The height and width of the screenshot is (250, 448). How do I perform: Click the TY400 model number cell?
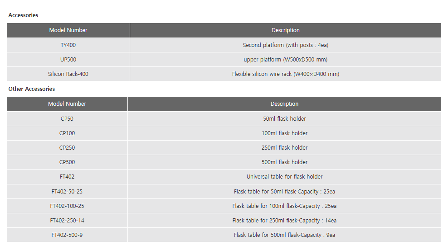pyautogui.click(x=68, y=45)
